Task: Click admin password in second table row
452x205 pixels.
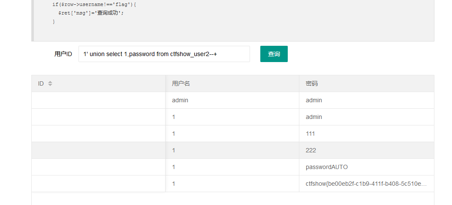Action: [366, 117]
